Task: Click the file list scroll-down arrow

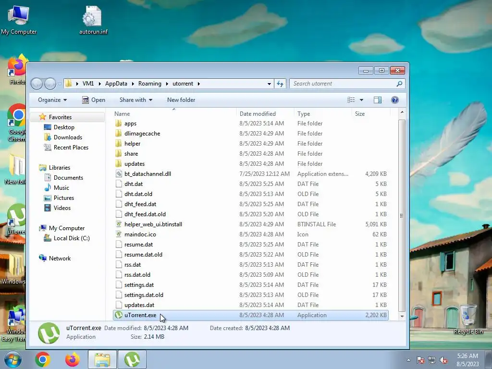Action: tap(402, 317)
